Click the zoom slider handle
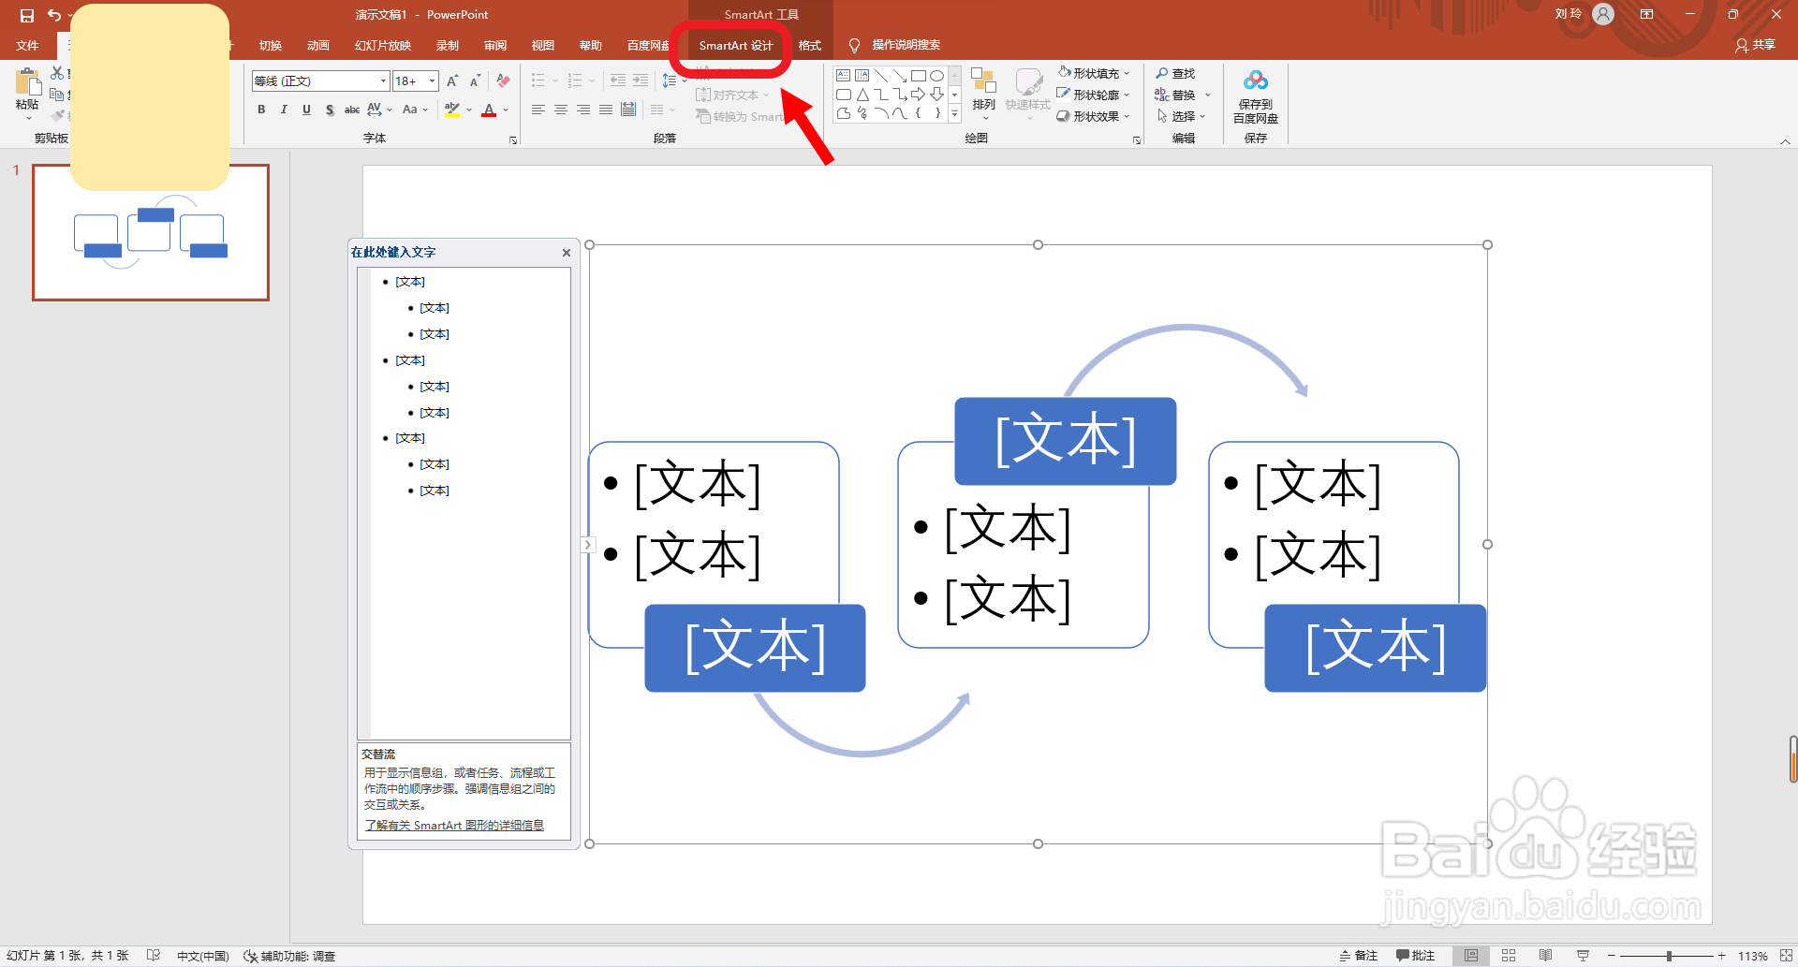The width and height of the screenshot is (1798, 967). (1669, 956)
